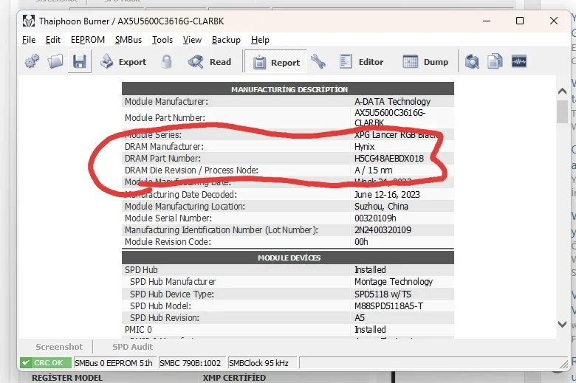Screen dimensions: 576x383
Task: Click the SMBus 0 EEPROM 51h status
Action: 114,363
